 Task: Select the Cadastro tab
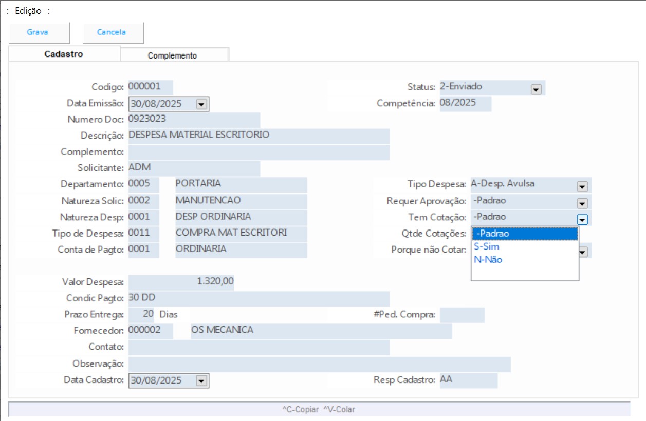[x=64, y=54]
